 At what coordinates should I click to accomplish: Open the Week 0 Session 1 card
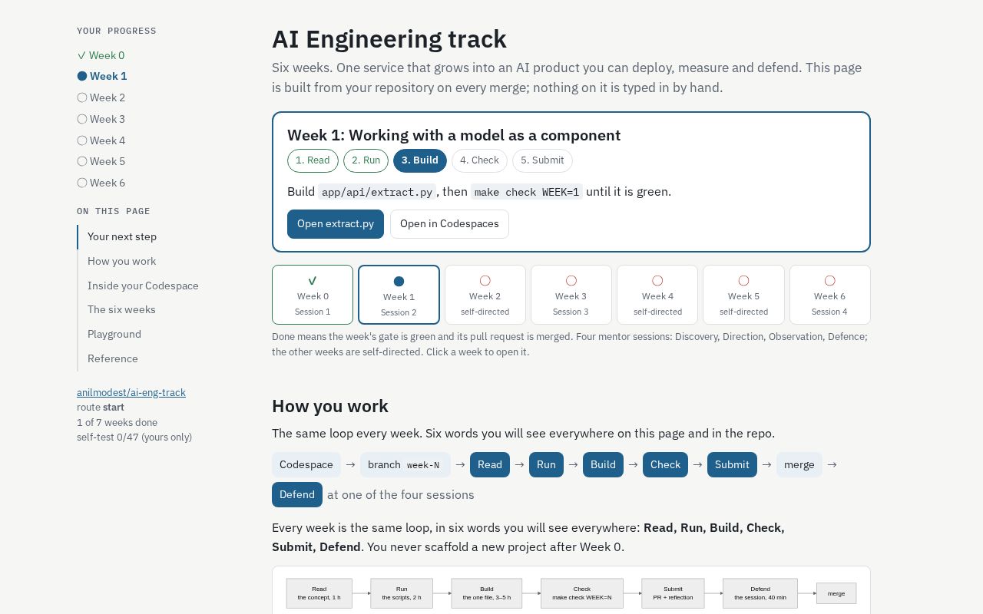[313, 295]
